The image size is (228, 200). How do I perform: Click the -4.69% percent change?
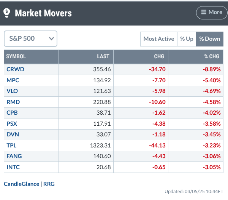(x=212, y=91)
